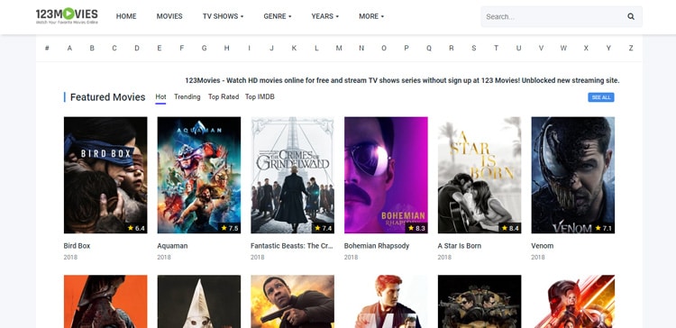The height and width of the screenshot is (328, 676).
Task: Filter titles by the # symbol
Action: coord(47,48)
